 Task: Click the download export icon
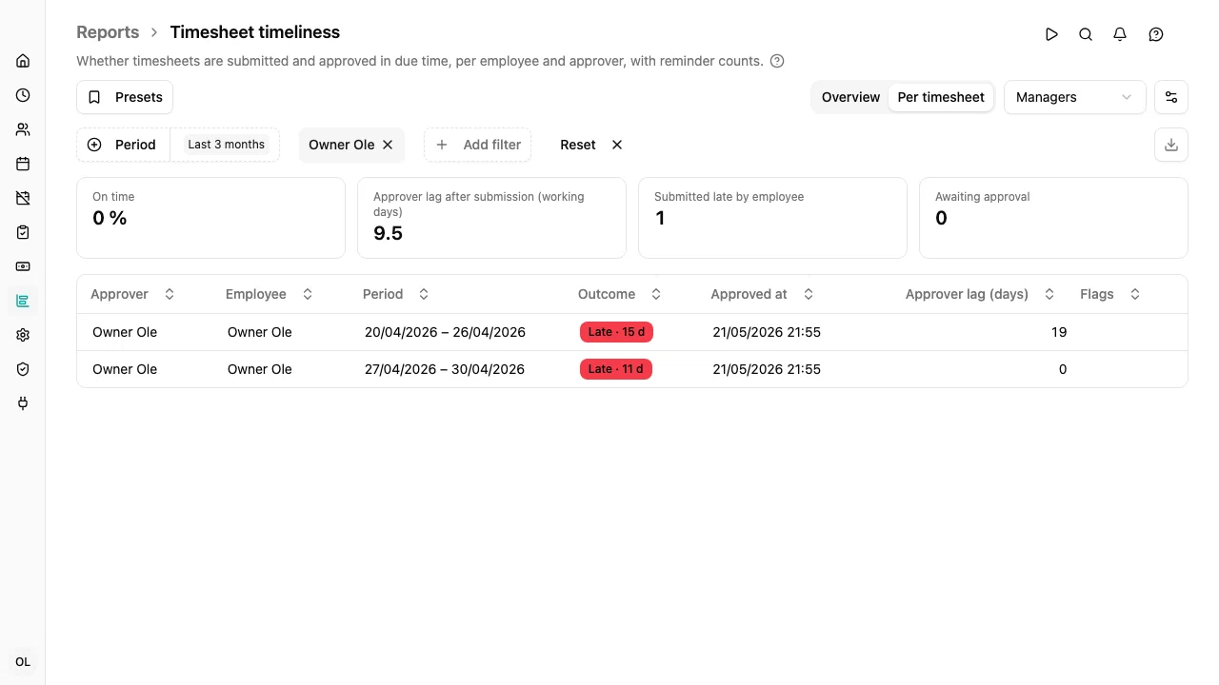point(1171,145)
